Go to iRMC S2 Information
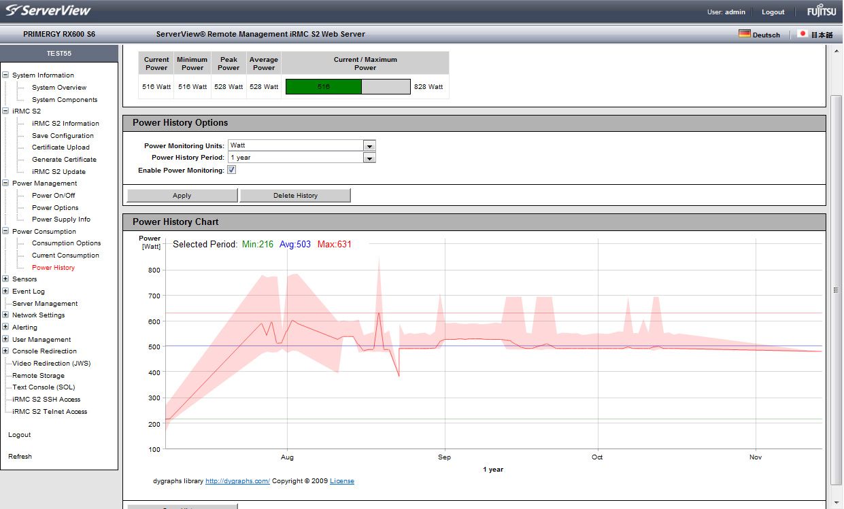Screen dimensions: 844x509 point(65,124)
